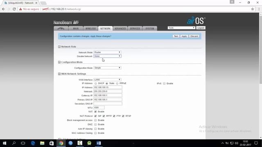Bookmark this page with star icon
Image resolution: width=262 pixels, height=147 pixels.
253,9
